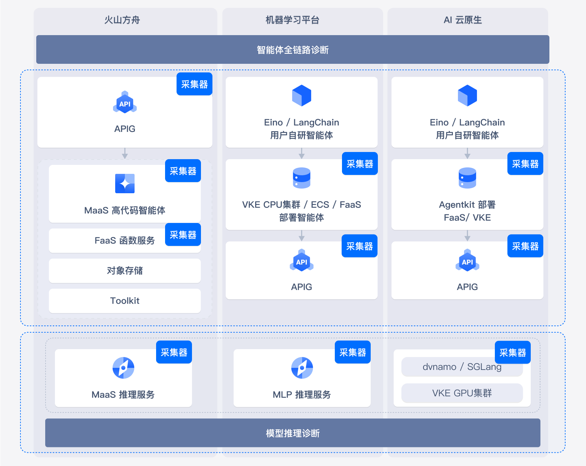Click the 'MaaS 高代码智能体' label

[125, 210]
